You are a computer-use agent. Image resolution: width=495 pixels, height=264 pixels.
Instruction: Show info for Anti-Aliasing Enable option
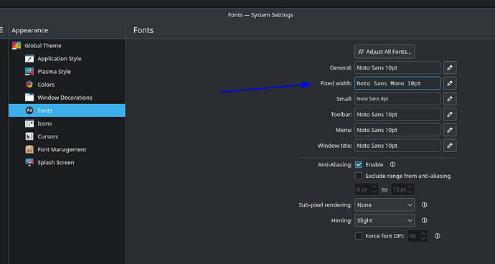tap(392, 164)
